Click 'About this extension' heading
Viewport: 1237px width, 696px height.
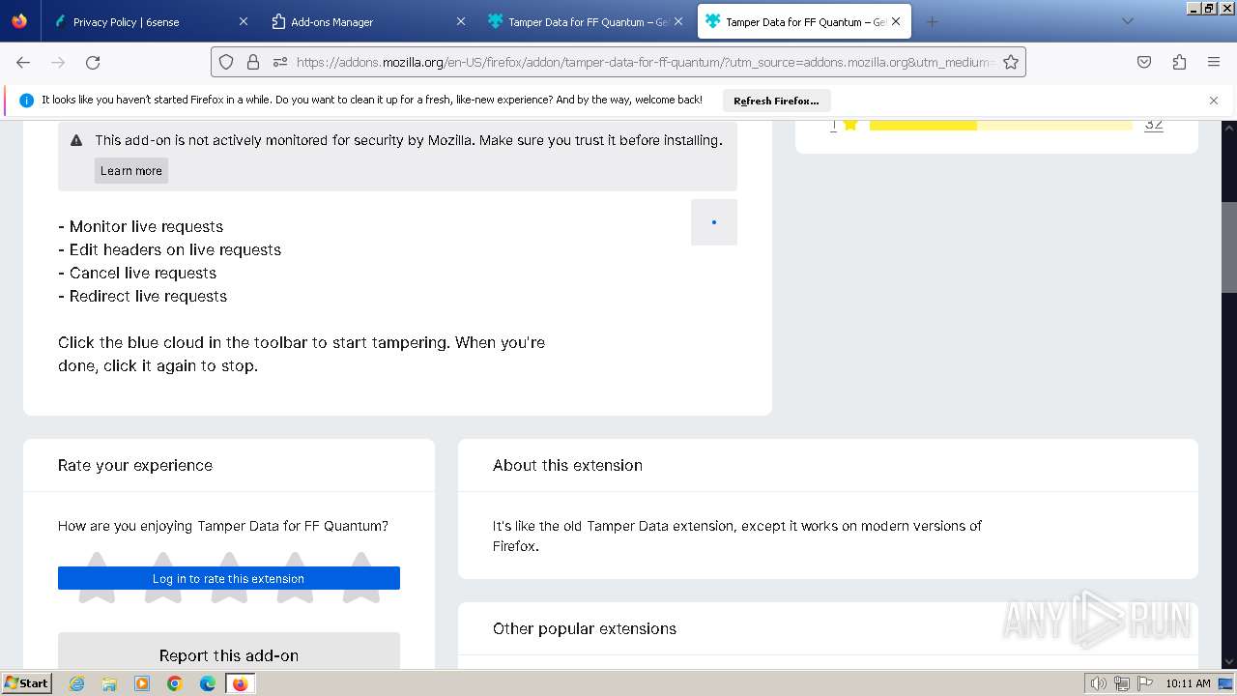pos(567,465)
